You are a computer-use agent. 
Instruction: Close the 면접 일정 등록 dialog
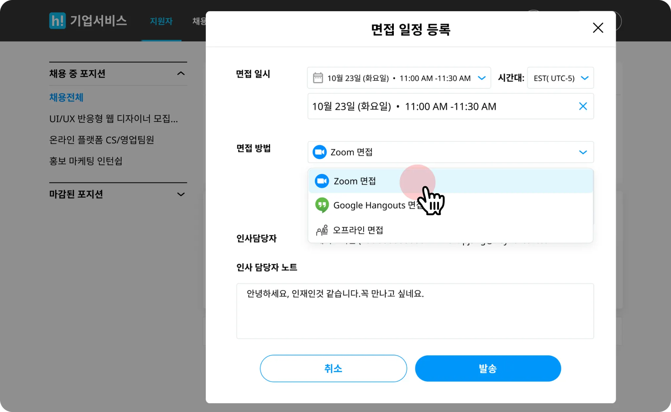598,28
